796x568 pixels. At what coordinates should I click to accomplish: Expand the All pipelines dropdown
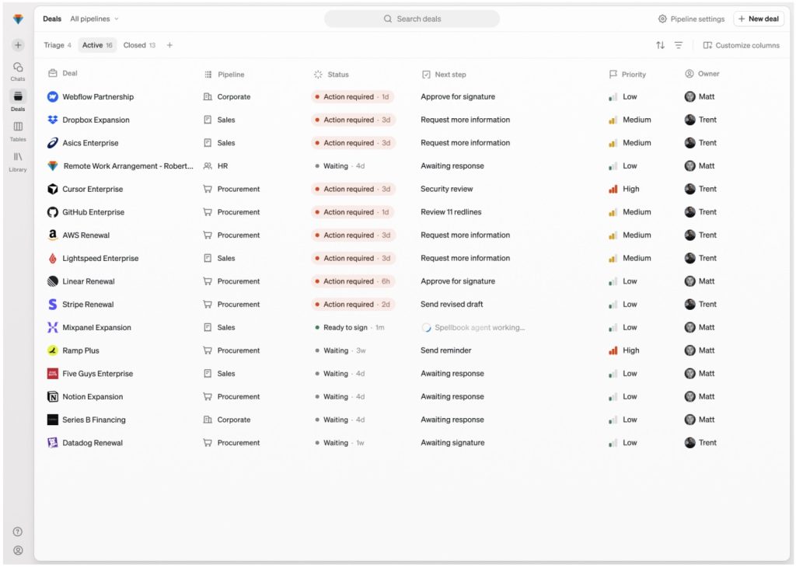[94, 19]
